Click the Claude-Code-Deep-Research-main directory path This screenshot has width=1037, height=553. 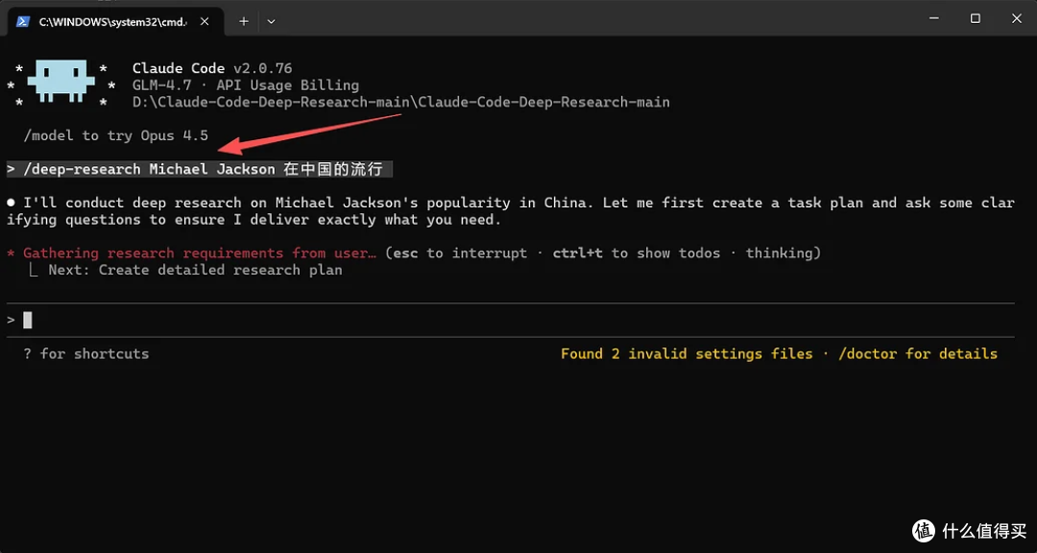[400, 103]
